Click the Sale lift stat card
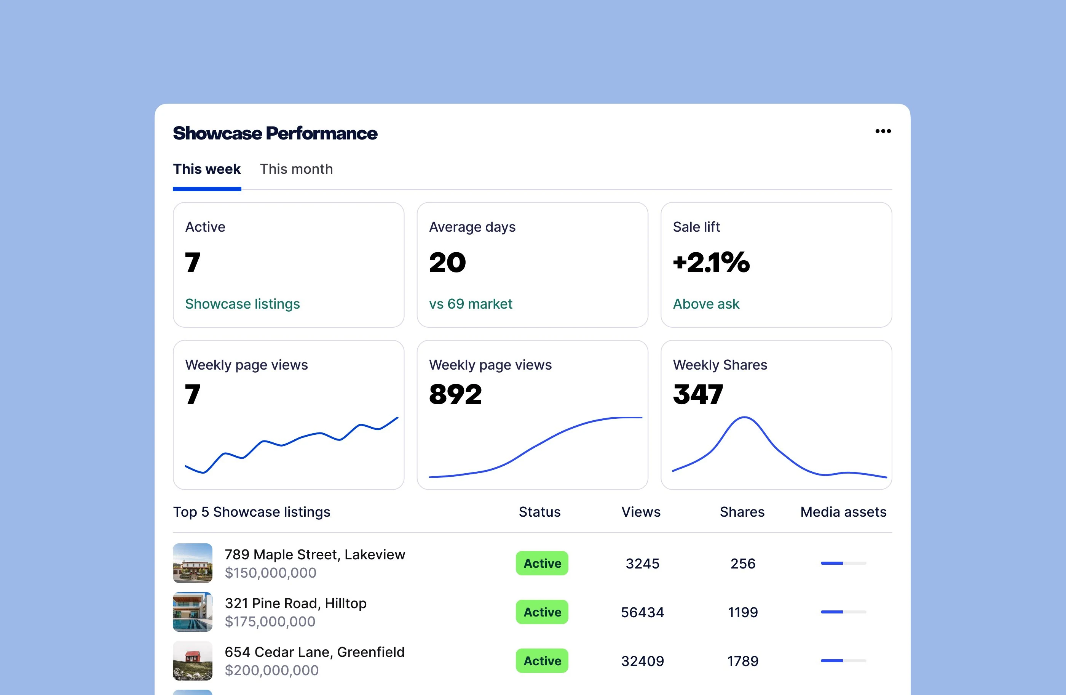 pos(776,264)
